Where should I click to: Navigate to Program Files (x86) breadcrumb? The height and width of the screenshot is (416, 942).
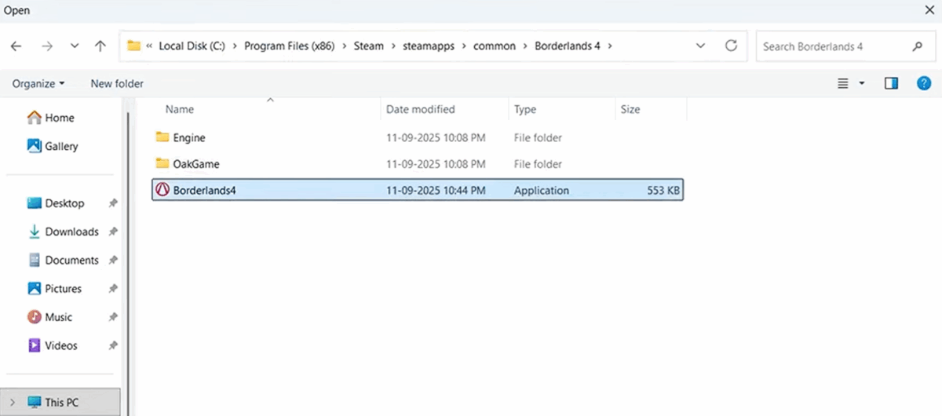click(290, 46)
